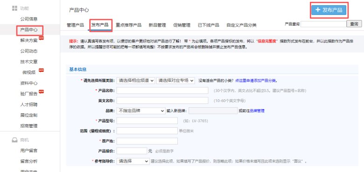The width and height of the screenshot is (364, 172).
Task: Switch to the 促销管理 tab
Action: (182, 25)
